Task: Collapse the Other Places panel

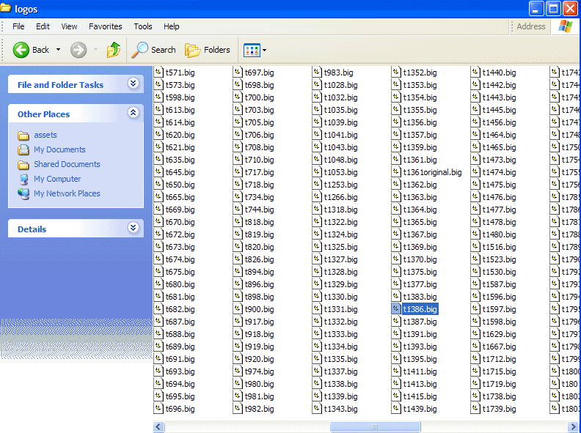Action: click(x=133, y=113)
